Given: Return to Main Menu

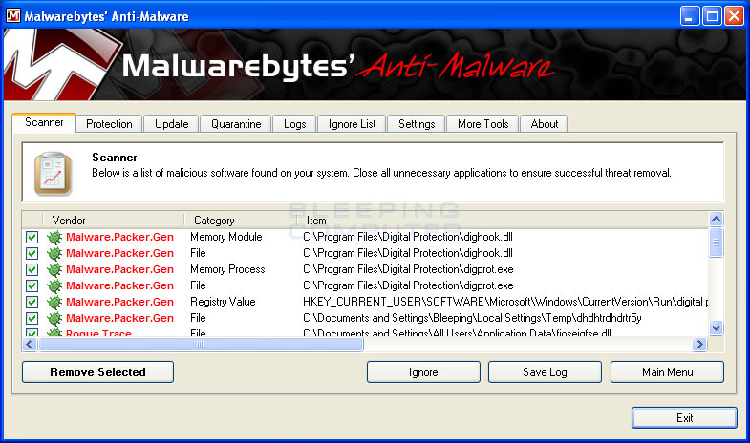Looking at the screenshot, I should [x=667, y=371].
